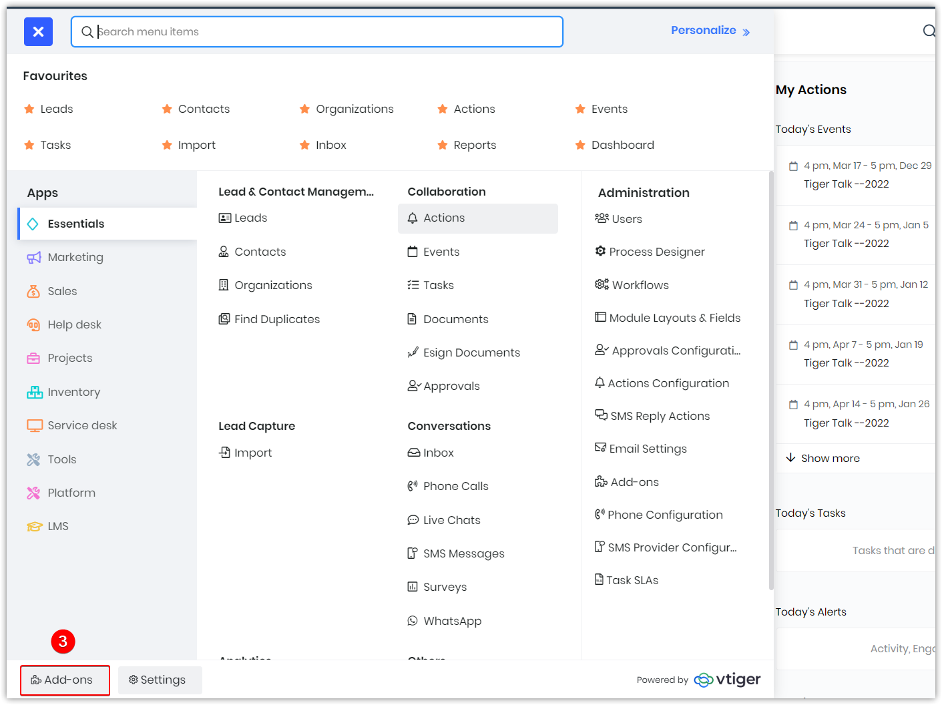
Task: Open SMS Messages
Action: coord(456,553)
